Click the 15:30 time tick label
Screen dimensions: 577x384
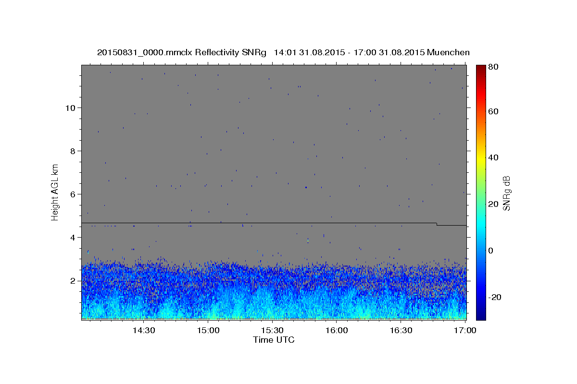point(272,330)
